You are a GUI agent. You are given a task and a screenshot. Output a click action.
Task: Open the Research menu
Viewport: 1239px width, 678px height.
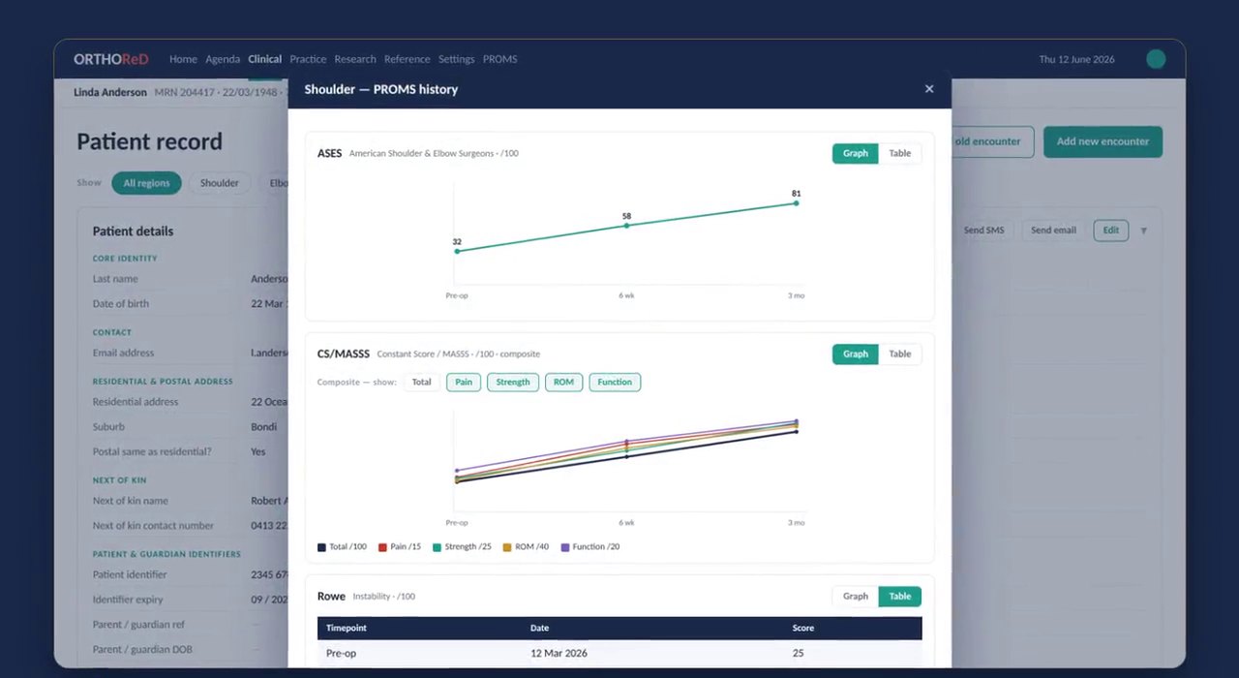click(x=355, y=59)
